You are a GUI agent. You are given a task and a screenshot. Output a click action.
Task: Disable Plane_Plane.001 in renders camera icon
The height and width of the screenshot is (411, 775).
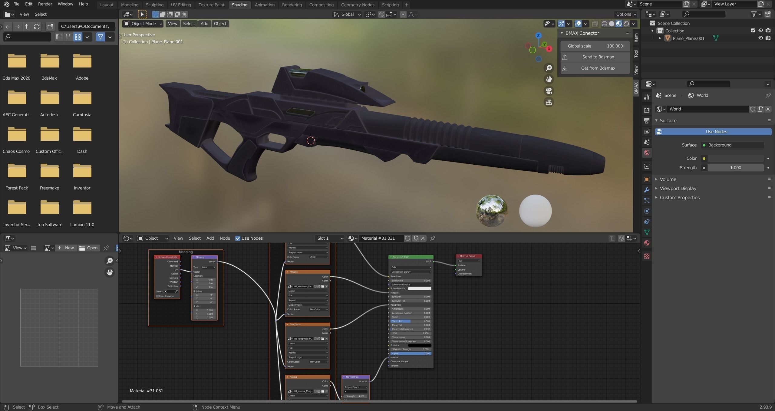(x=768, y=38)
